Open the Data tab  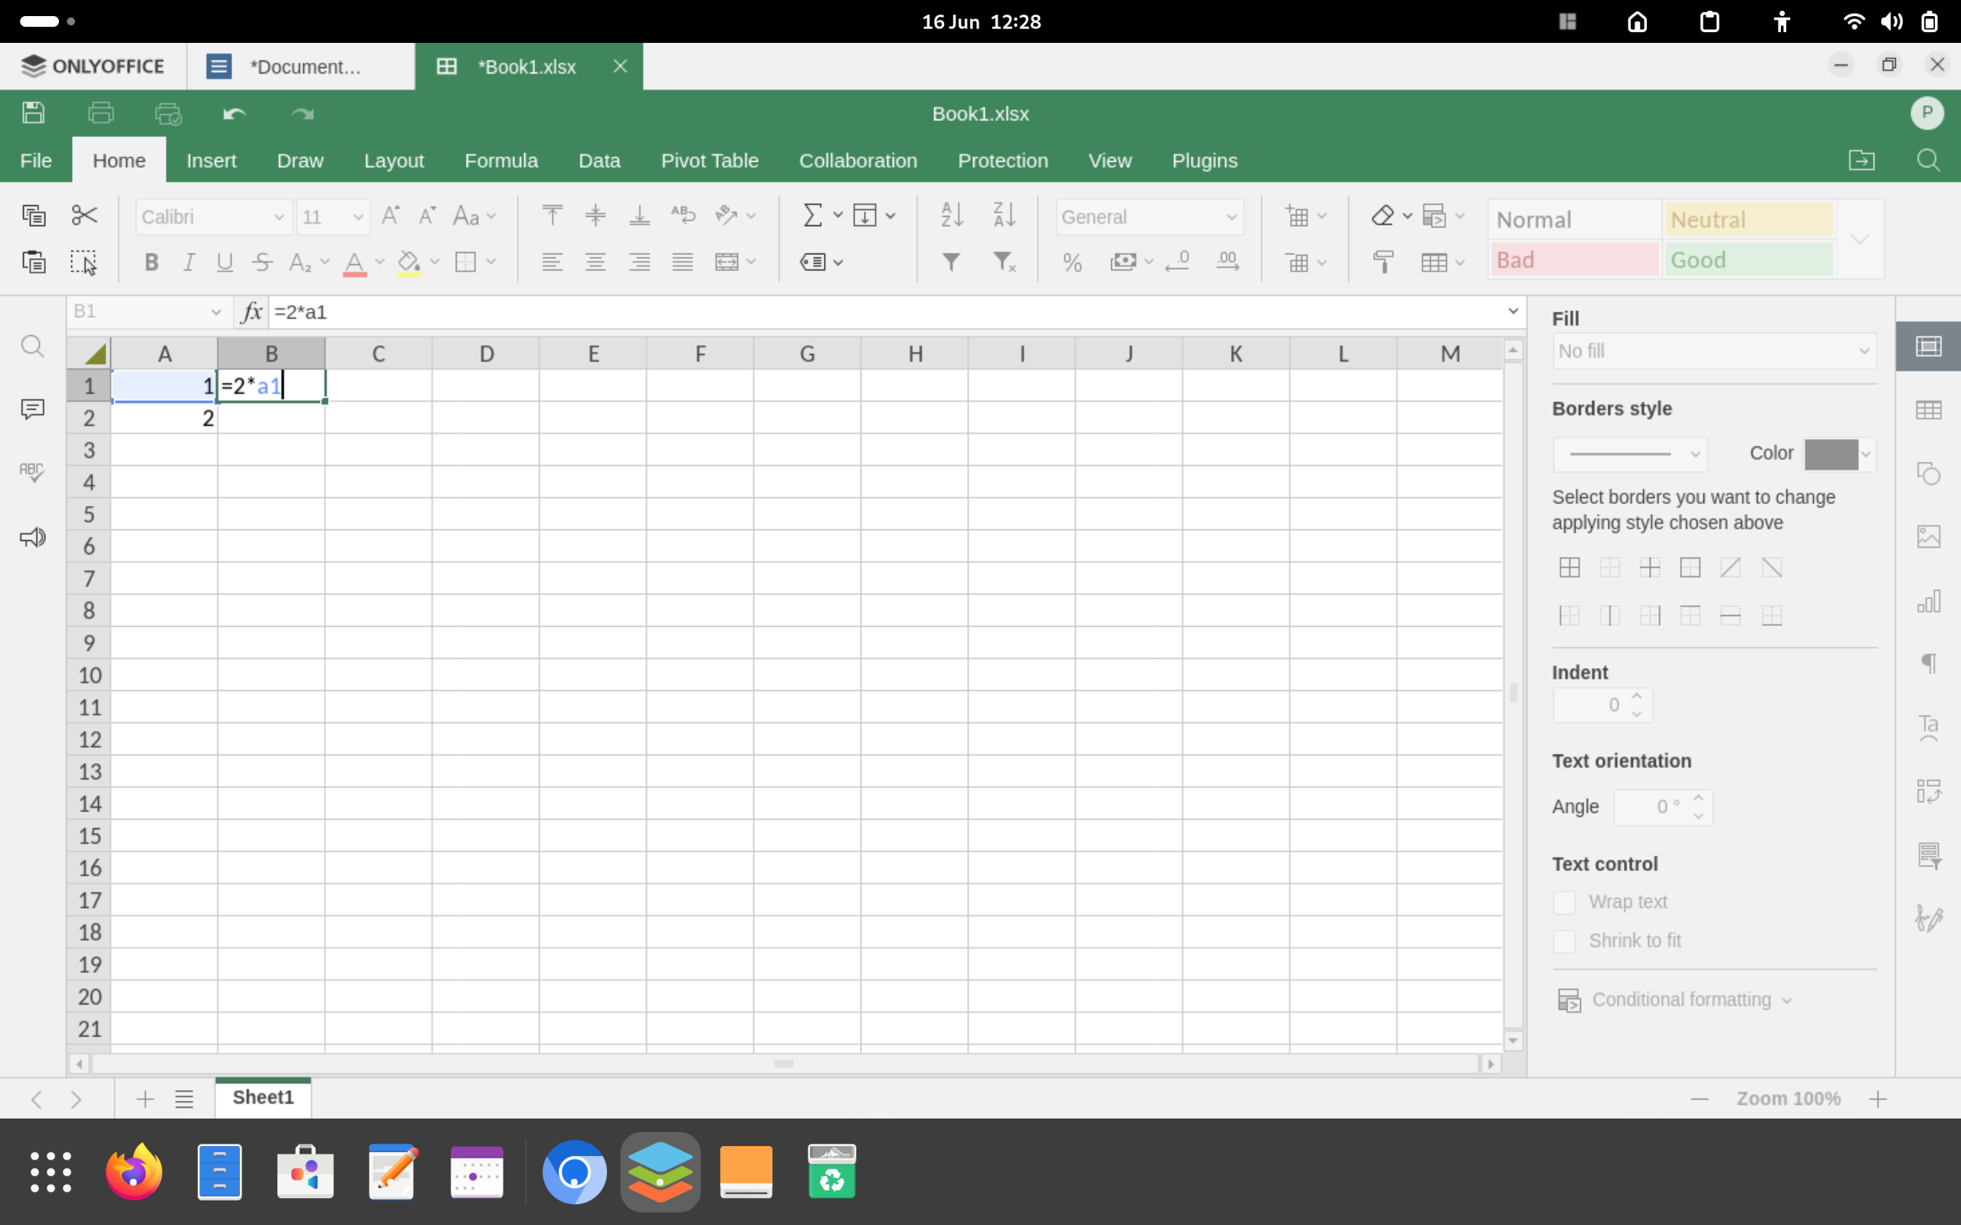[598, 160]
